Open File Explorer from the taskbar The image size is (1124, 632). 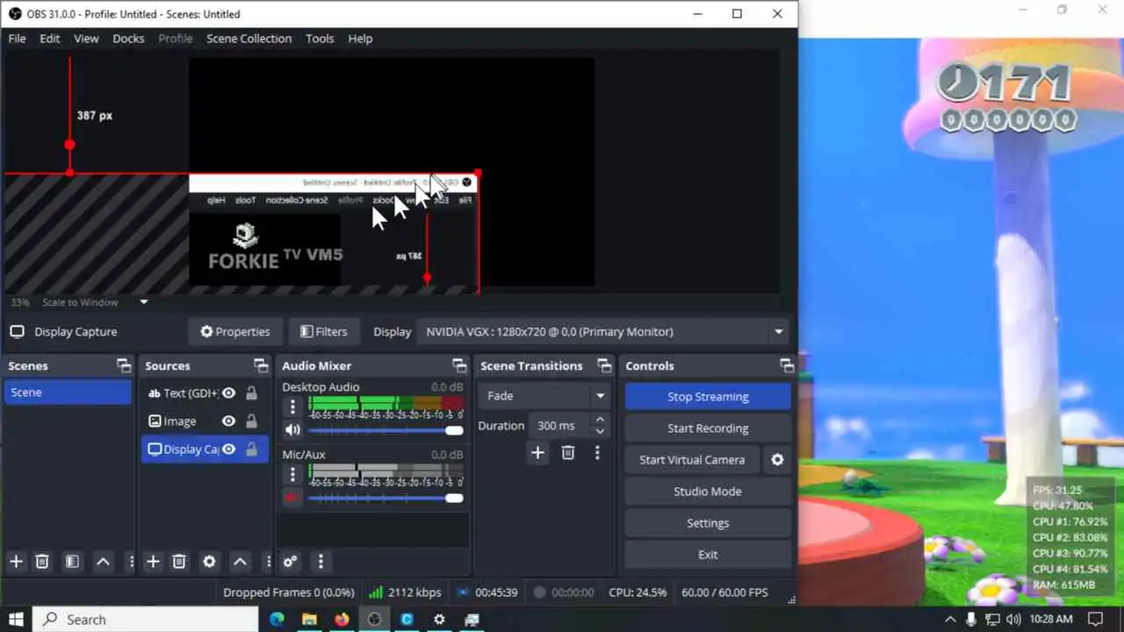click(x=309, y=620)
